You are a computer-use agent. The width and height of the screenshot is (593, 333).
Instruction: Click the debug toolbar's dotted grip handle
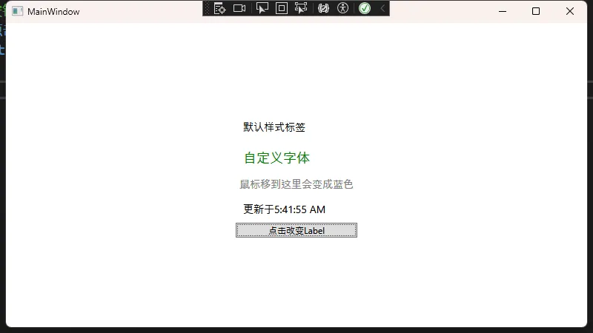click(207, 8)
